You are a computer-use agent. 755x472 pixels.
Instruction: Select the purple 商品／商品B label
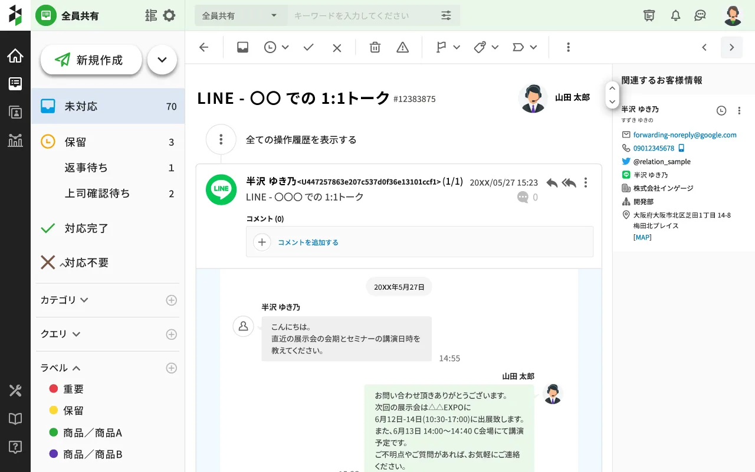pos(86,454)
